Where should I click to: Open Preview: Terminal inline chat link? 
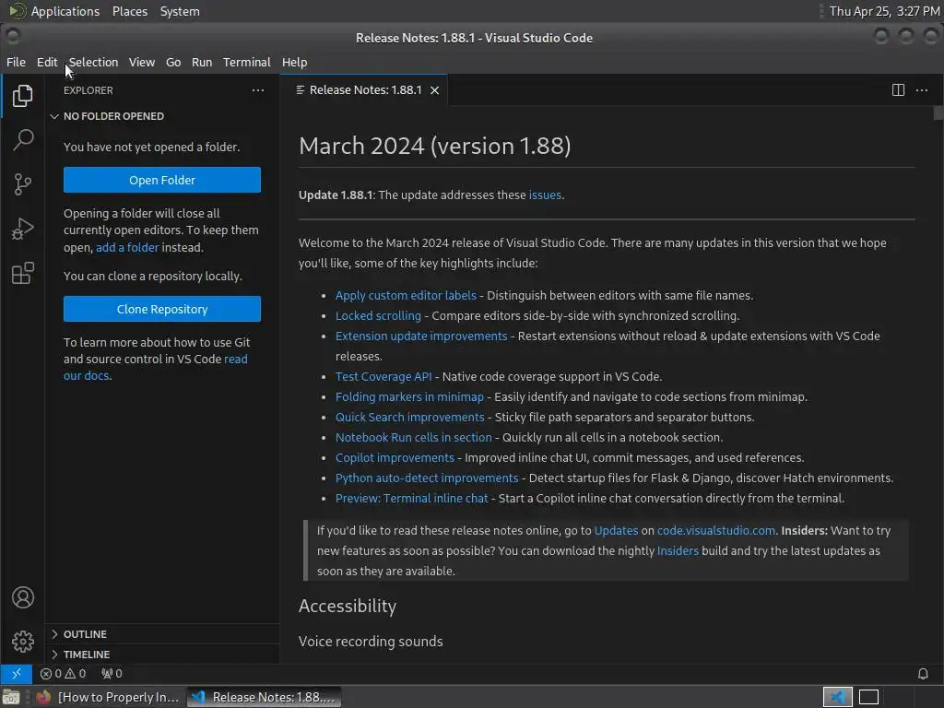(x=412, y=499)
